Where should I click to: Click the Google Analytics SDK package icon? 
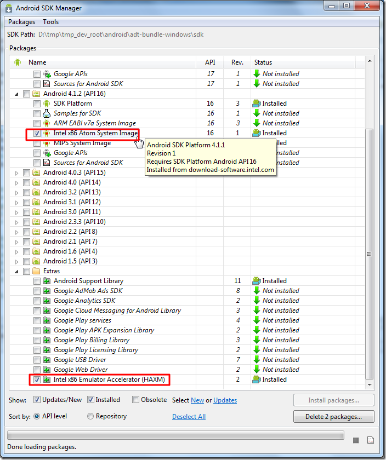coord(47,301)
